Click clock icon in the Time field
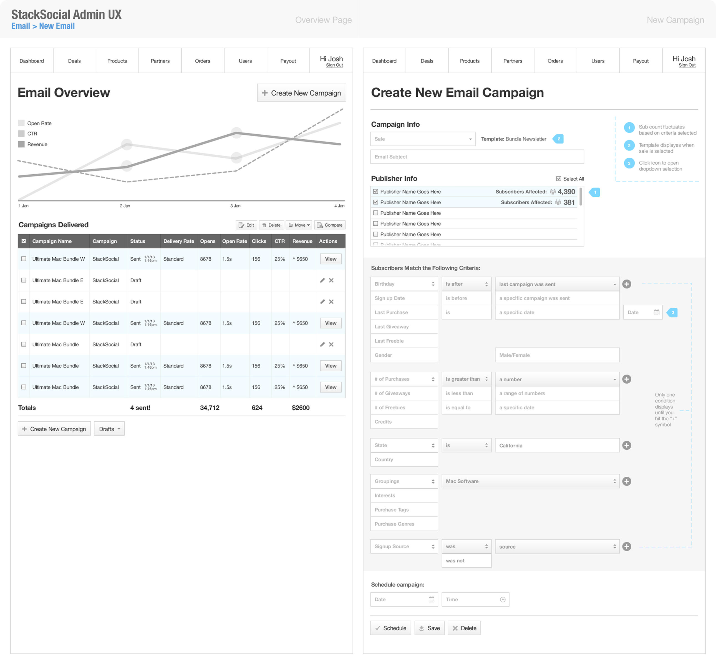The height and width of the screenshot is (666, 716). pyautogui.click(x=503, y=599)
